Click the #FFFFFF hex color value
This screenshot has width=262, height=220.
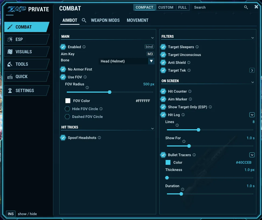tap(143, 101)
